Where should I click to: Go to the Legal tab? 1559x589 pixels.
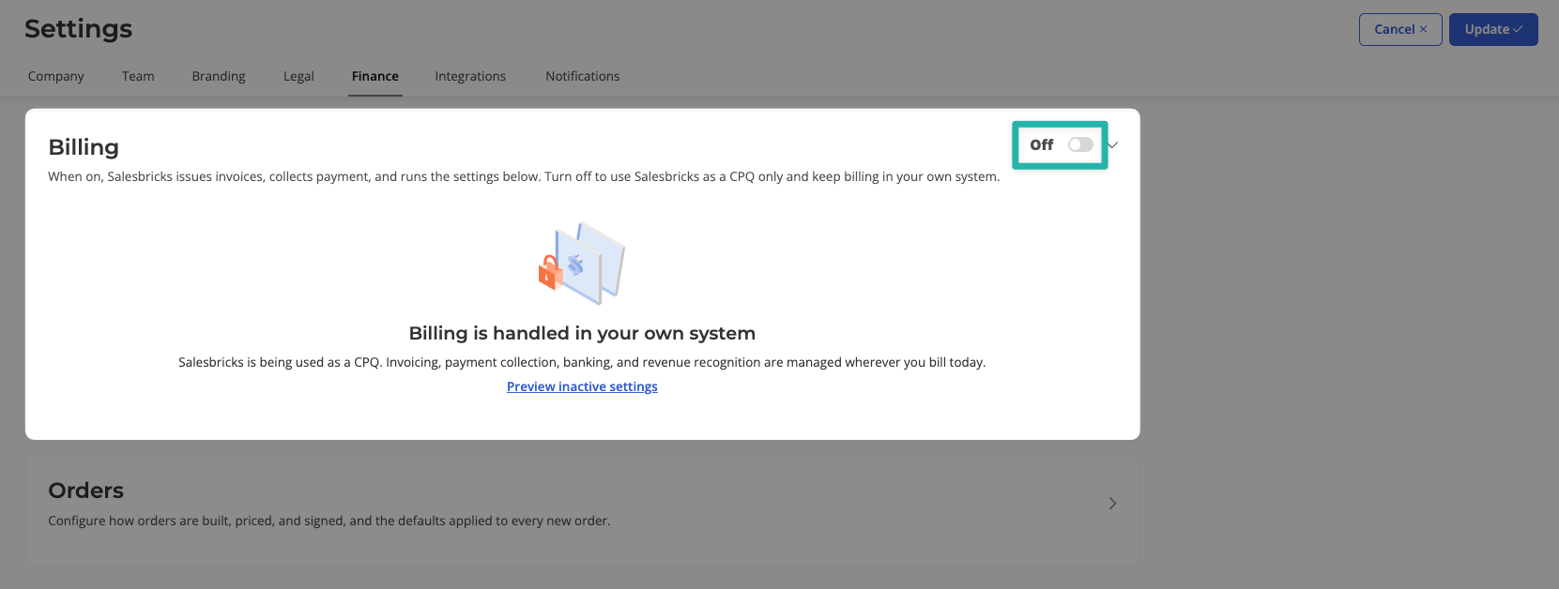pyautogui.click(x=298, y=76)
